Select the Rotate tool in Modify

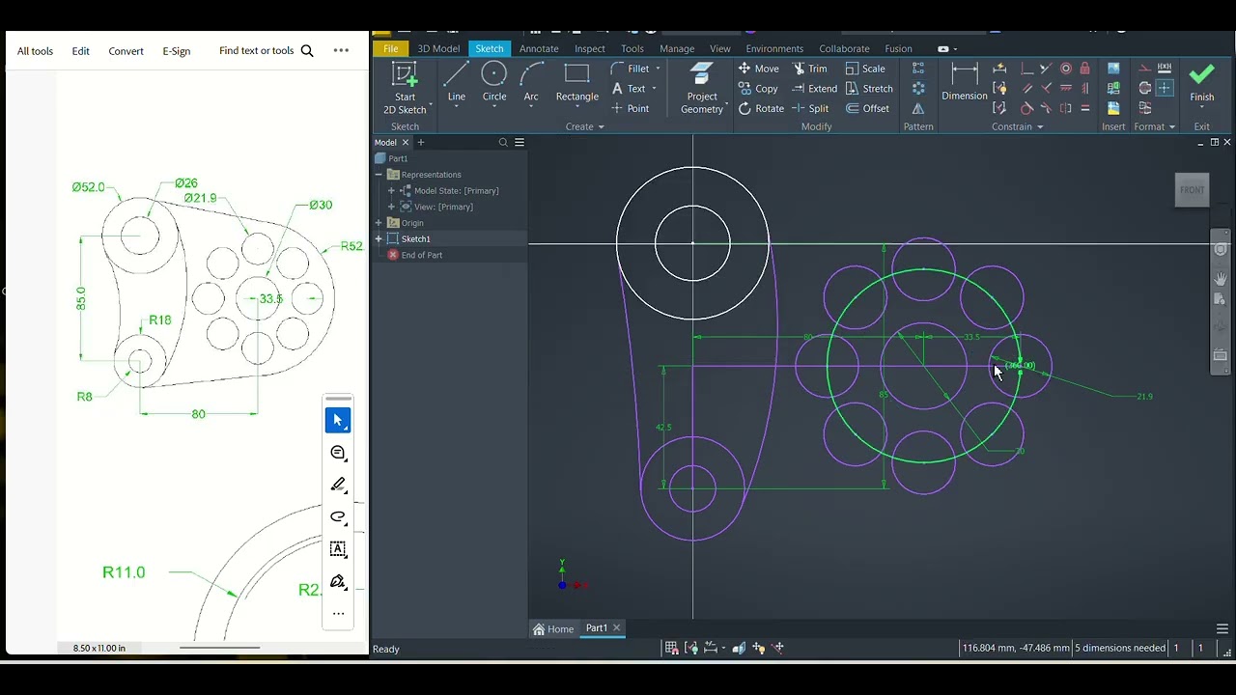click(761, 108)
